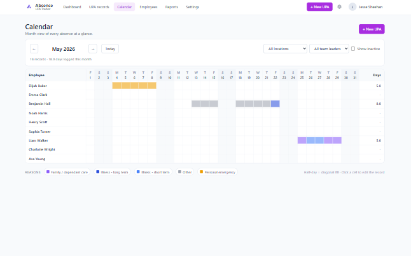Click Benjamin Hall employee name
Screen dimensions: 411x256
39,104
